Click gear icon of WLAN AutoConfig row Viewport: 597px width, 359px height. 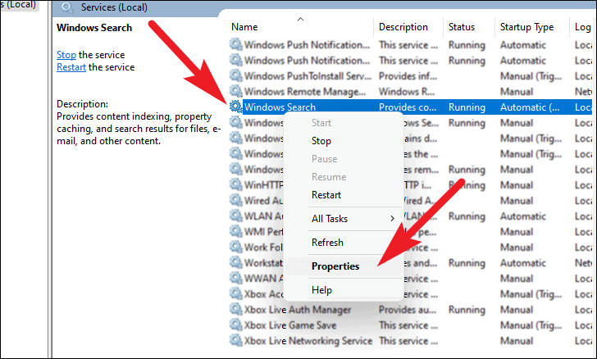point(235,216)
